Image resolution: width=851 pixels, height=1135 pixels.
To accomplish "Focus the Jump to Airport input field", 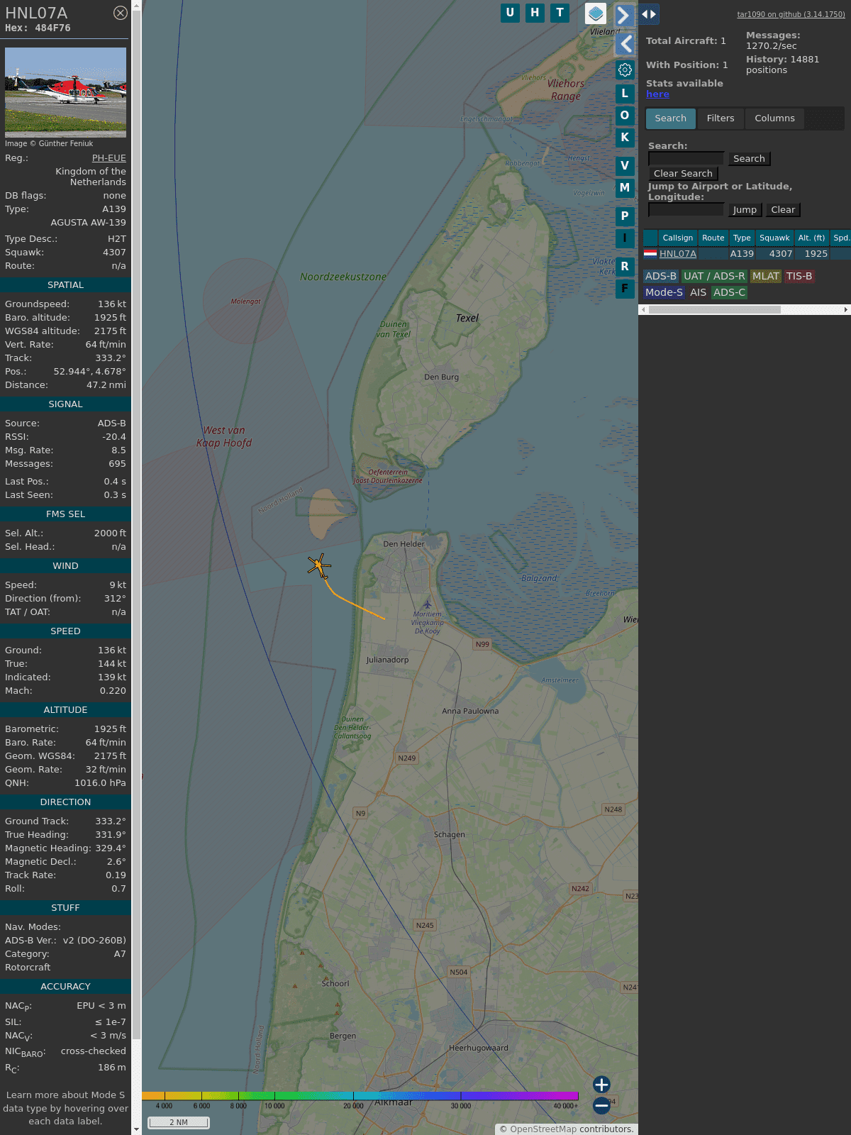I will [686, 209].
